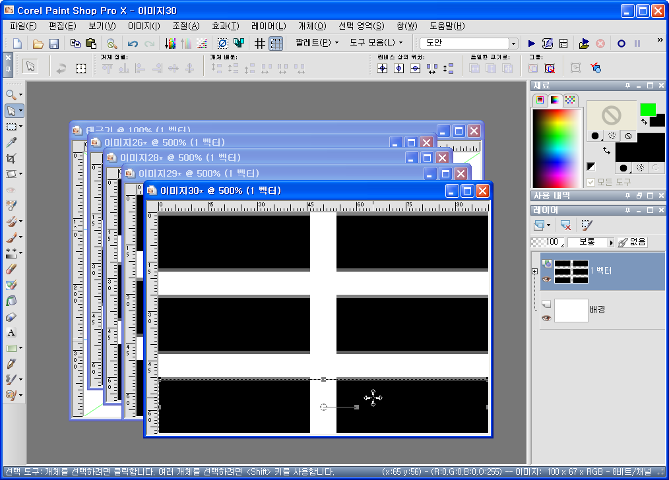669x480 pixels.
Task: Select the object Pick tool in tool palette
Action: (x=11, y=111)
